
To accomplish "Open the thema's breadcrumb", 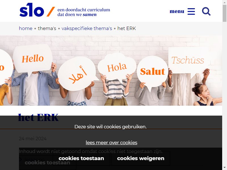I will pyautogui.click(x=47, y=28).
